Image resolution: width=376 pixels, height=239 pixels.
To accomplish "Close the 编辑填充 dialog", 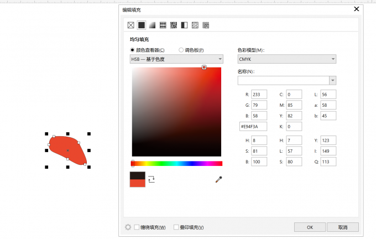I will click(357, 9).
